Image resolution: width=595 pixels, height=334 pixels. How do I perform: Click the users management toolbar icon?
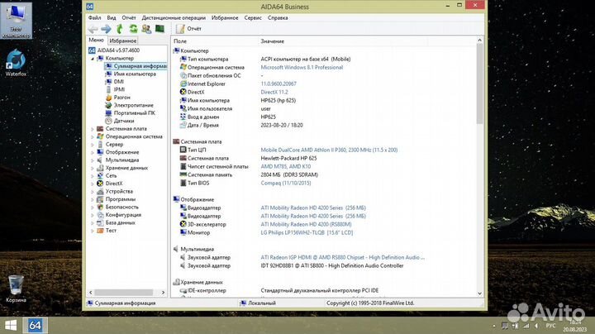tap(146, 29)
